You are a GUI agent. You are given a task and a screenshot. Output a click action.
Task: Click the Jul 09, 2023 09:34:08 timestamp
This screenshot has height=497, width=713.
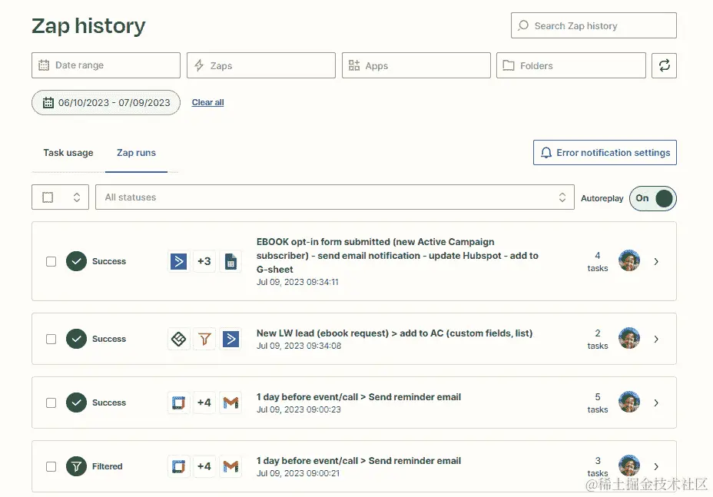tap(299, 346)
